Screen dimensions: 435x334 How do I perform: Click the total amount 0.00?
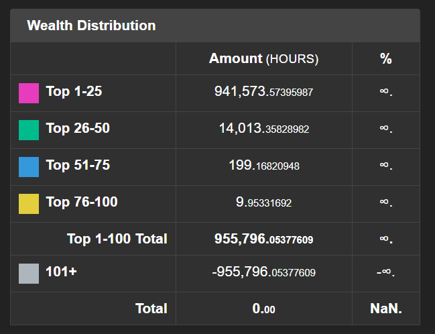[x=263, y=309]
